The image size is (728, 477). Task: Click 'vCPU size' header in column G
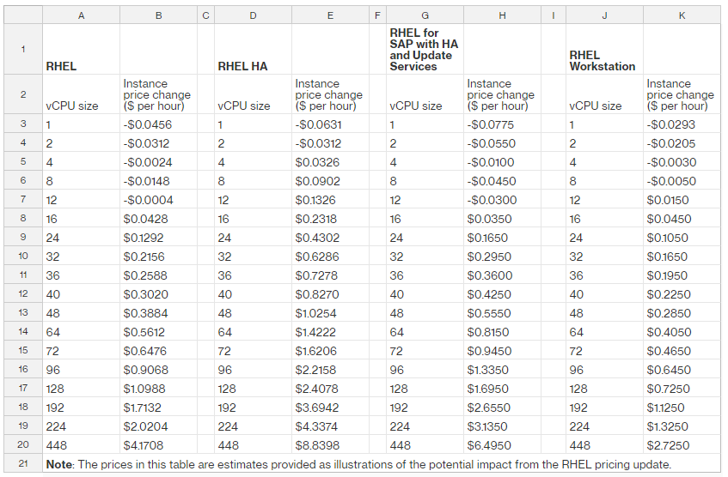(x=425, y=94)
